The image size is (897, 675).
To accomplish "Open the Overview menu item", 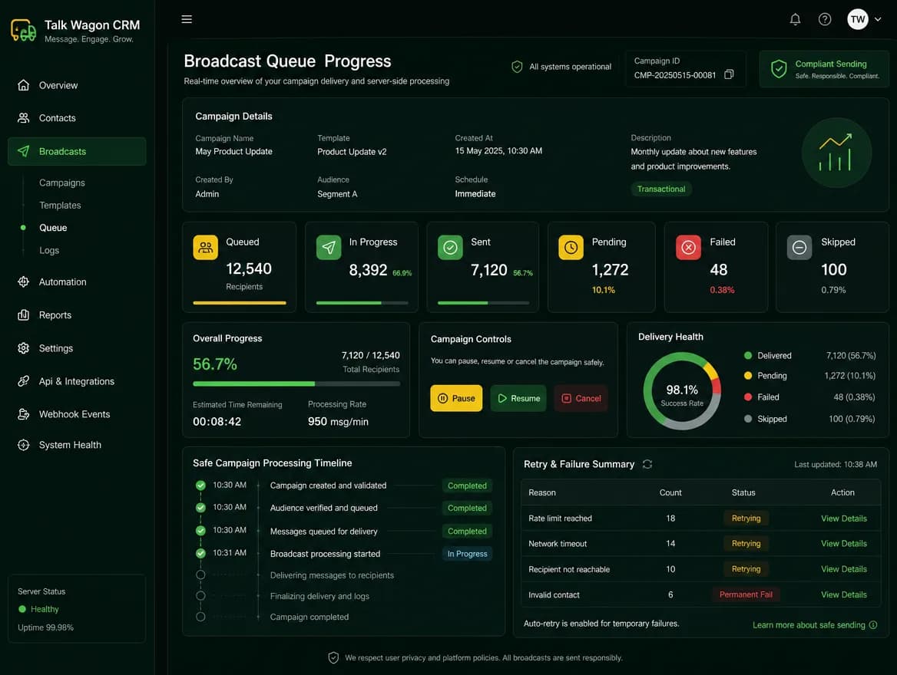I will click(x=77, y=85).
